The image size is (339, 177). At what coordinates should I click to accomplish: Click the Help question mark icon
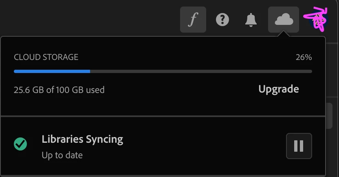222,20
